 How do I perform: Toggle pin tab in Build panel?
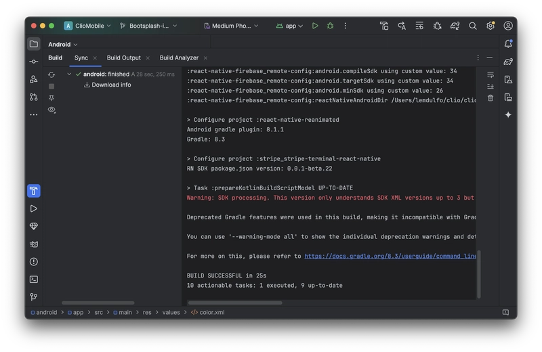(51, 97)
